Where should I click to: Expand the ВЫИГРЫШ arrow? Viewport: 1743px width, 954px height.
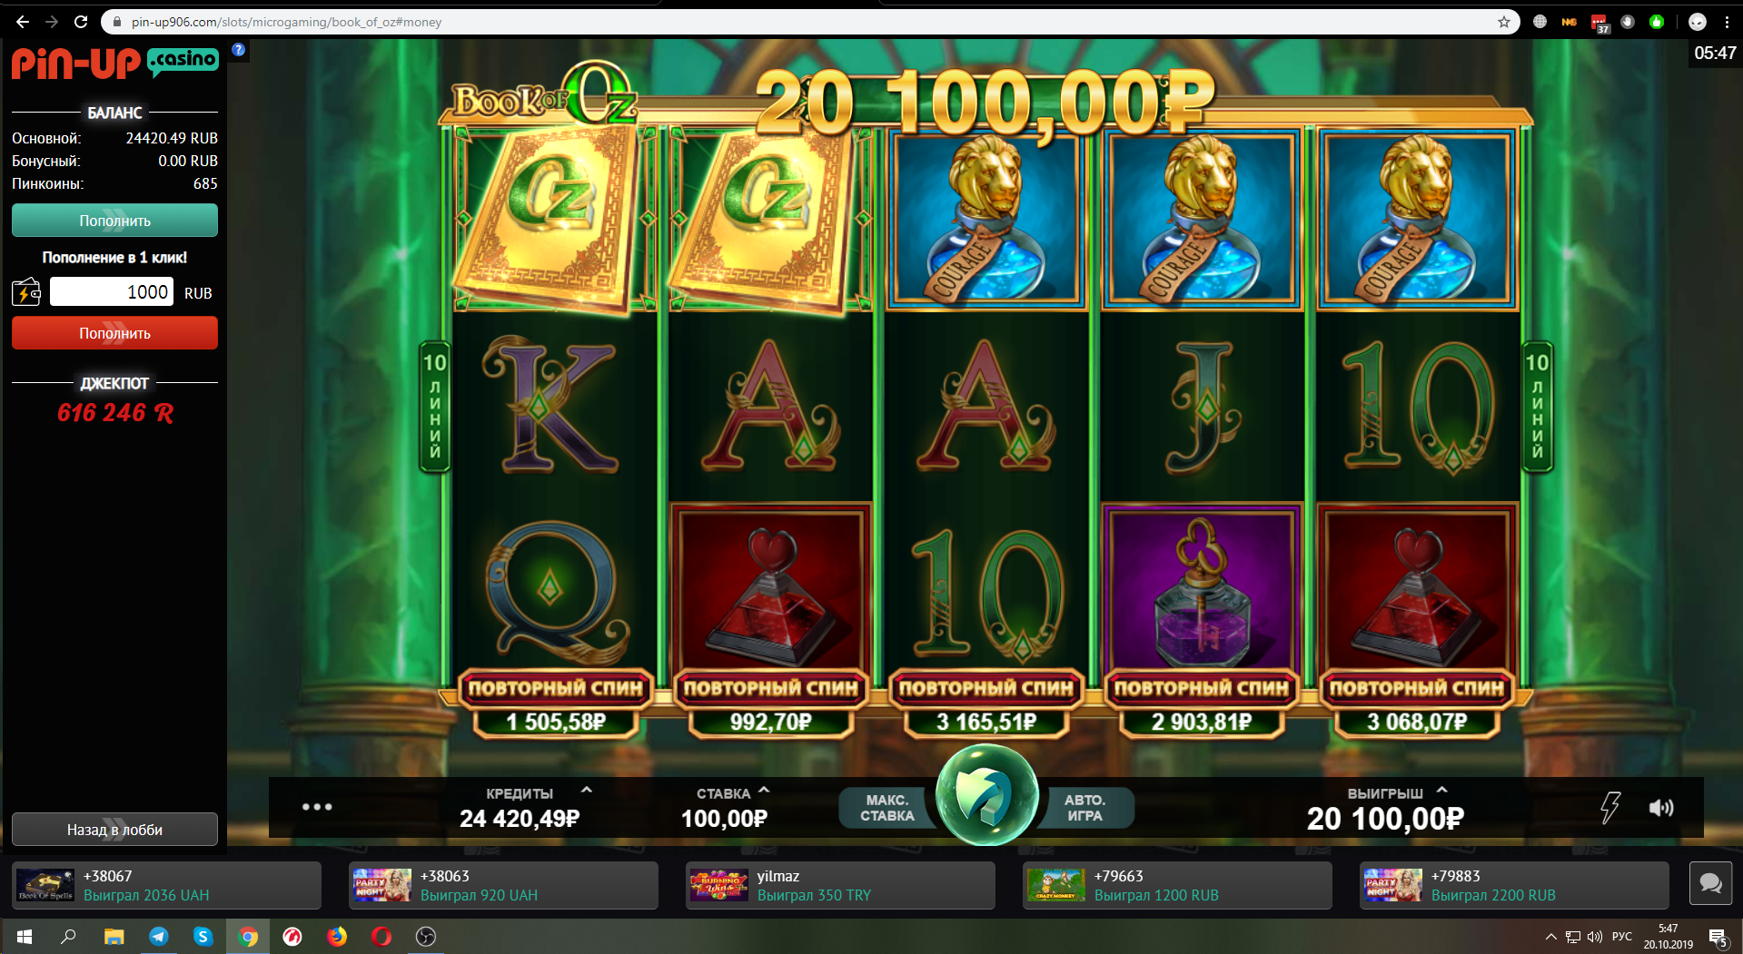[x=1442, y=791]
